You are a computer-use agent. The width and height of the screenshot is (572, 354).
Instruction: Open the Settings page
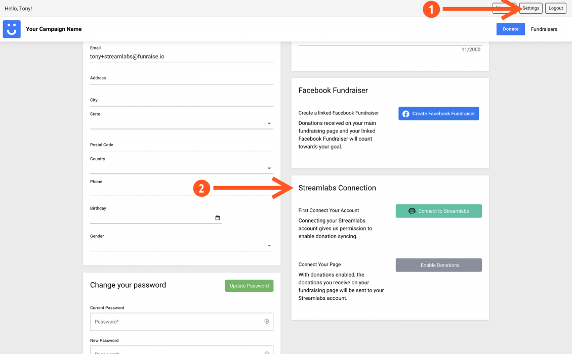(530, 8)
